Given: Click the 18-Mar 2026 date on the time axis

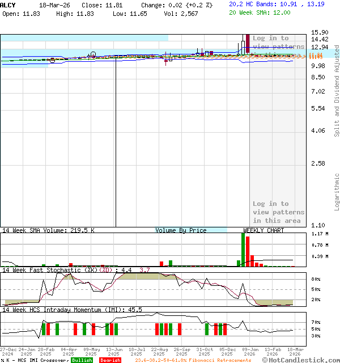Looking at the screenshot, I should (295, 352).
